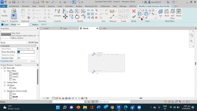Switch to the Architecture ribbon tab
This screenshot has height=111, width=197.
tap(14, 6)
